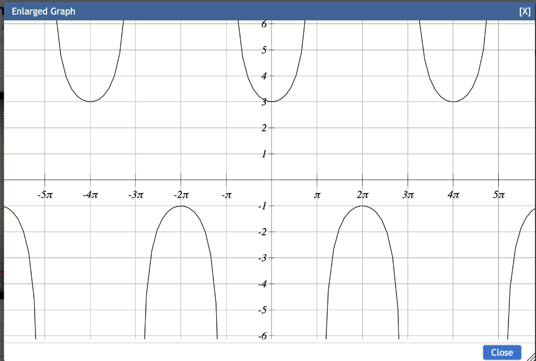
Task: Click the blue title bar of the dialog
Action: [x=262, y=10]
